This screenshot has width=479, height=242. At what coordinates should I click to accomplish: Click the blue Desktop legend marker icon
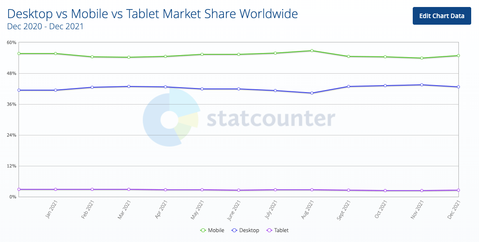coord(235,230)
